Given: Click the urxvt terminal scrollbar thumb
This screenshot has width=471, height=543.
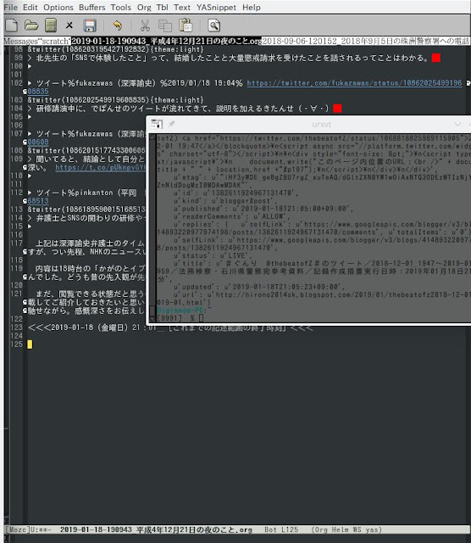Looking at the screenshot, I should [152, 310].
